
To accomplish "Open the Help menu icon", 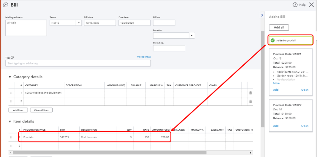I will 295,5.
